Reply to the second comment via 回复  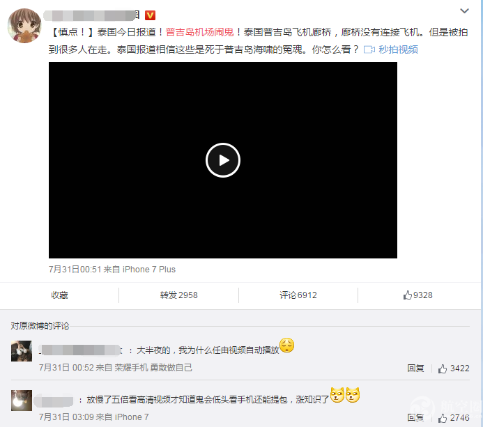tap(415, 418)
